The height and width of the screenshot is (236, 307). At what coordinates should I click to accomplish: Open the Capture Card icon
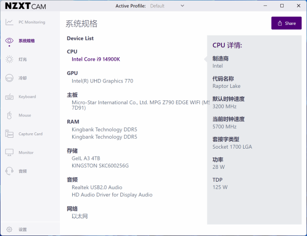coord(9,134)
